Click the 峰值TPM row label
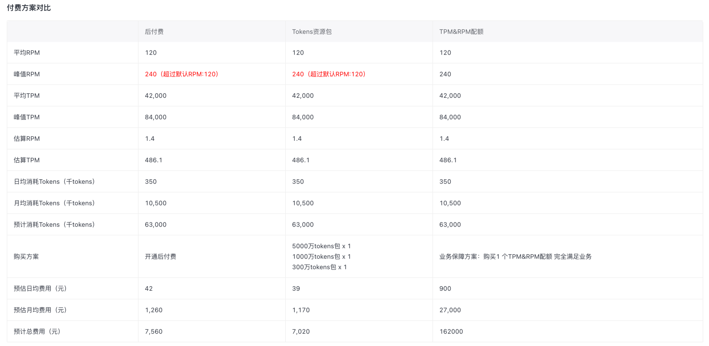 pyautogui.click(x=27, y=117)
